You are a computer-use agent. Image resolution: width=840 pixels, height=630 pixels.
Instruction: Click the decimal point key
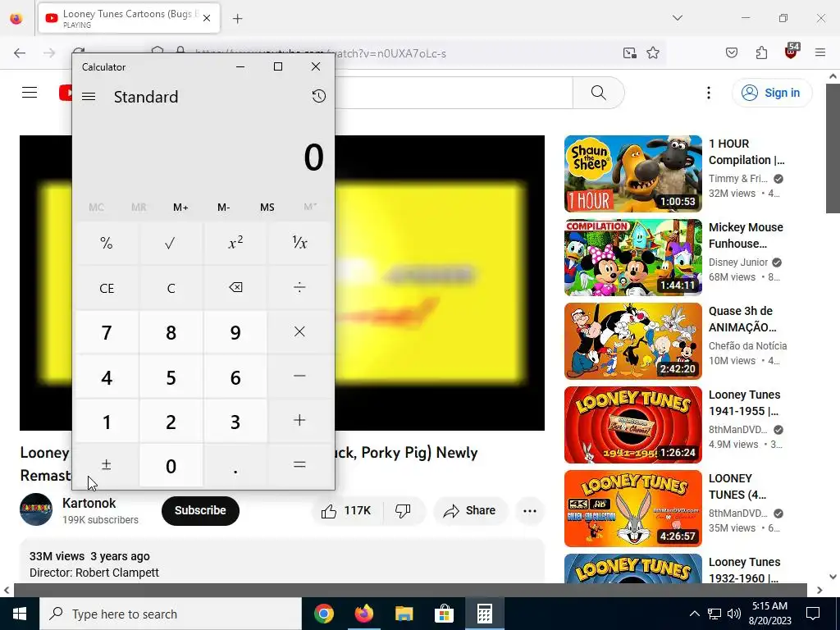(x=235, y=465)
